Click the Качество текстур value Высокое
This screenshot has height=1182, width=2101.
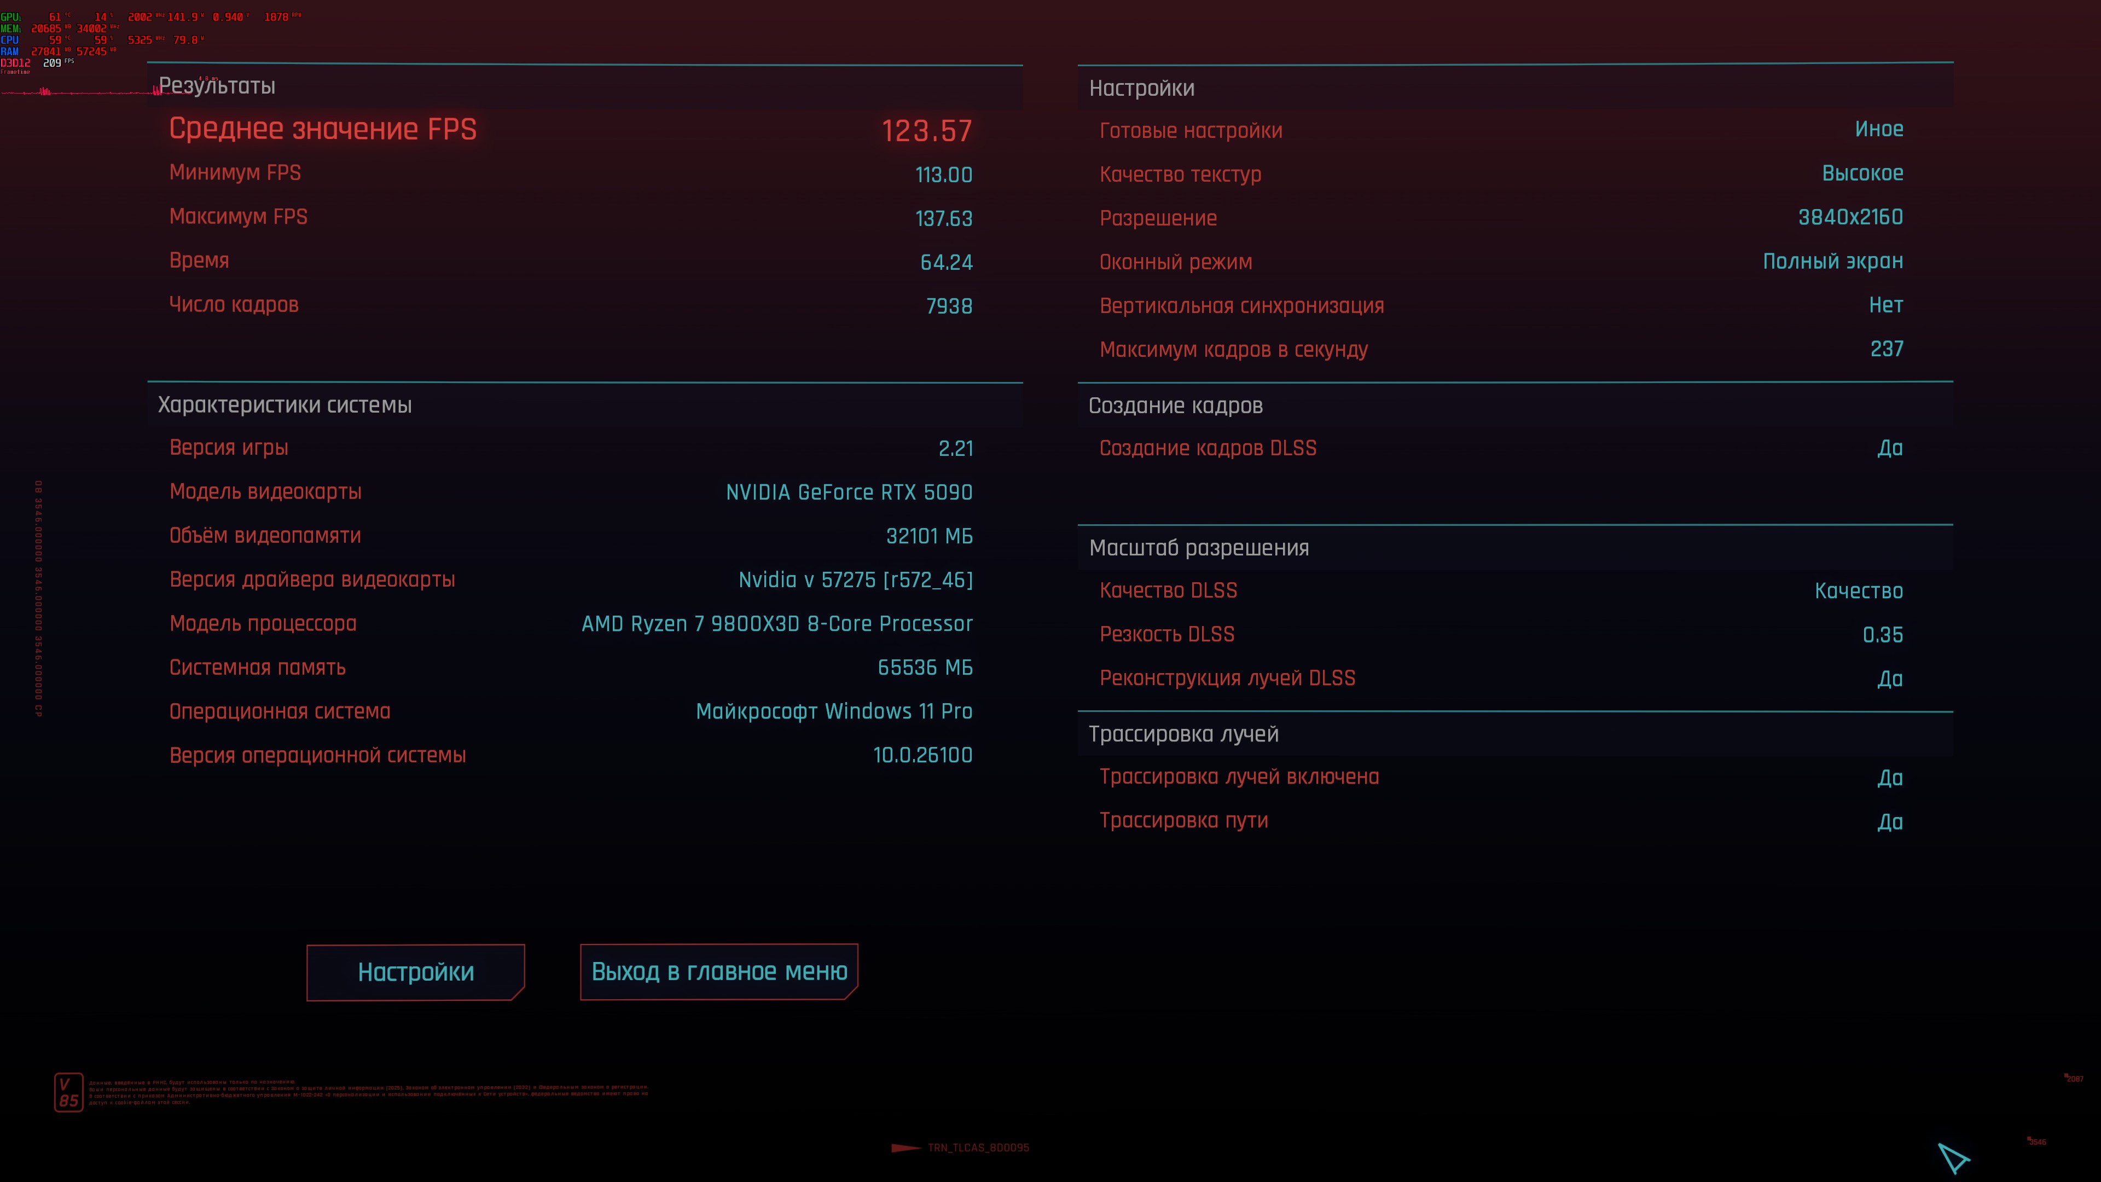tap(1862, 173)
